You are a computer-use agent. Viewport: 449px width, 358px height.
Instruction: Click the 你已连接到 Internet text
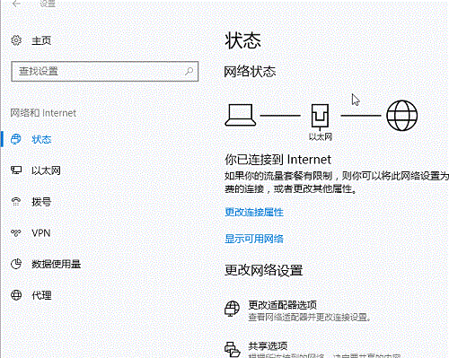point(278,160)
